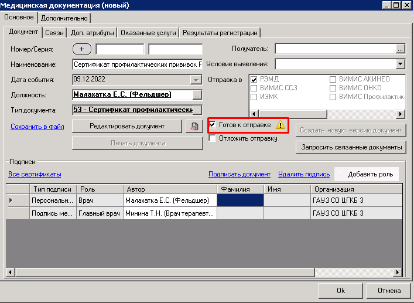Expand the Условие выявления dropdown

click(x=401, y=64)
